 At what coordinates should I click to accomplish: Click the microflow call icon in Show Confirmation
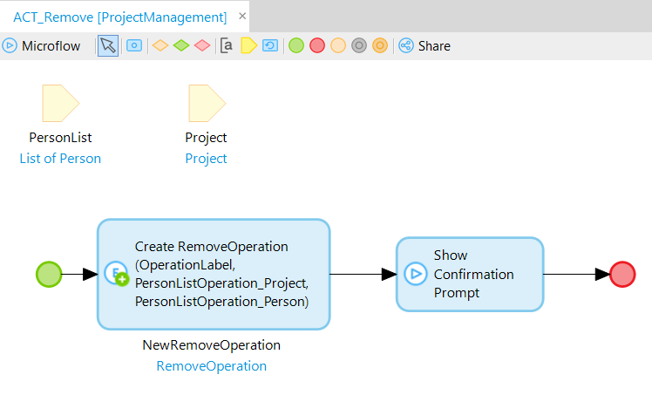pyautogui.click(x=416, y=274)
